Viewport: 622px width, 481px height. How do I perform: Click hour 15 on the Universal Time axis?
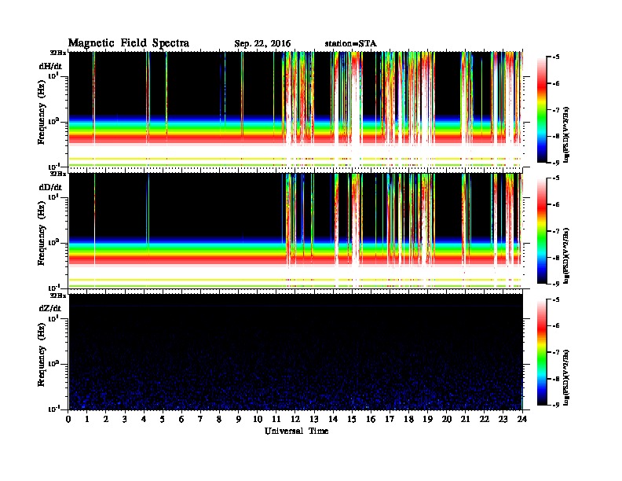(x=352, y=420)
